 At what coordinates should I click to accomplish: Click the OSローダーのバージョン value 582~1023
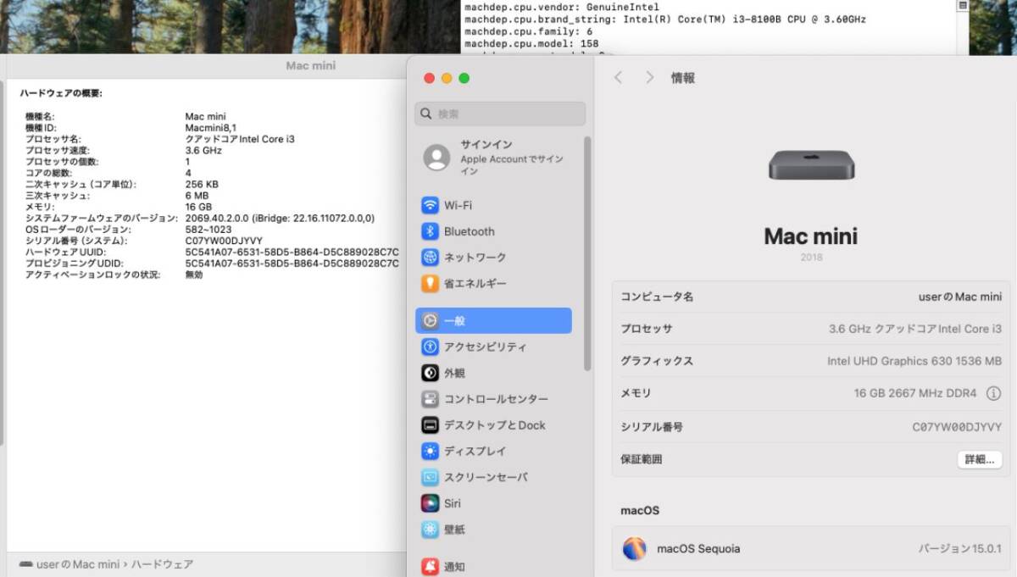(x=208, y=230)
